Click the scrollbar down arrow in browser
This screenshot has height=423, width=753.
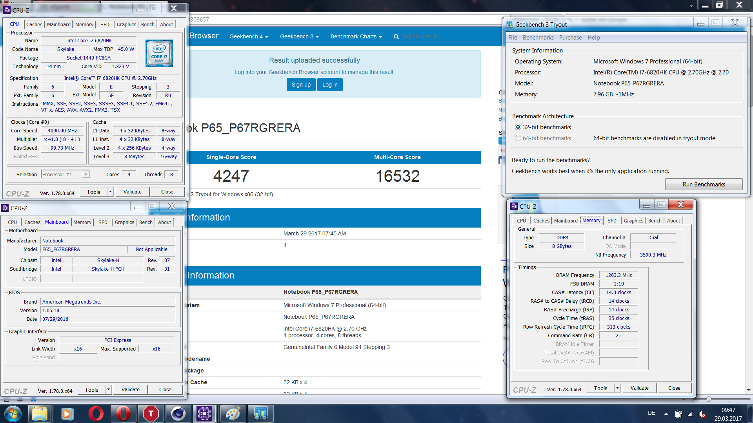click(749, 390)
